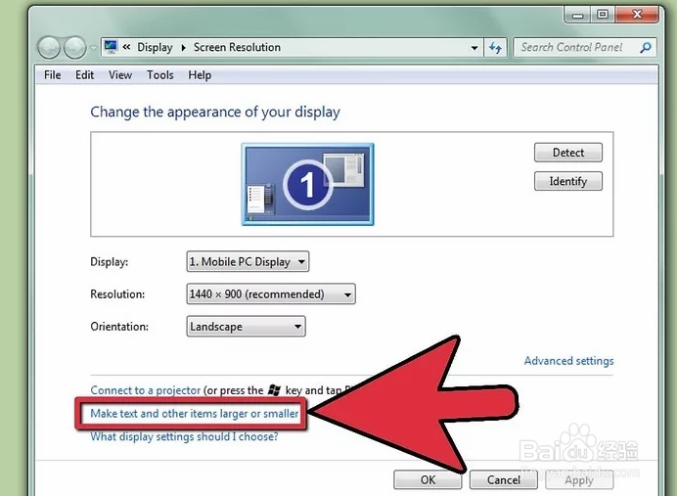
Task: Click the magnifier search icon
Action: [646, 47]
